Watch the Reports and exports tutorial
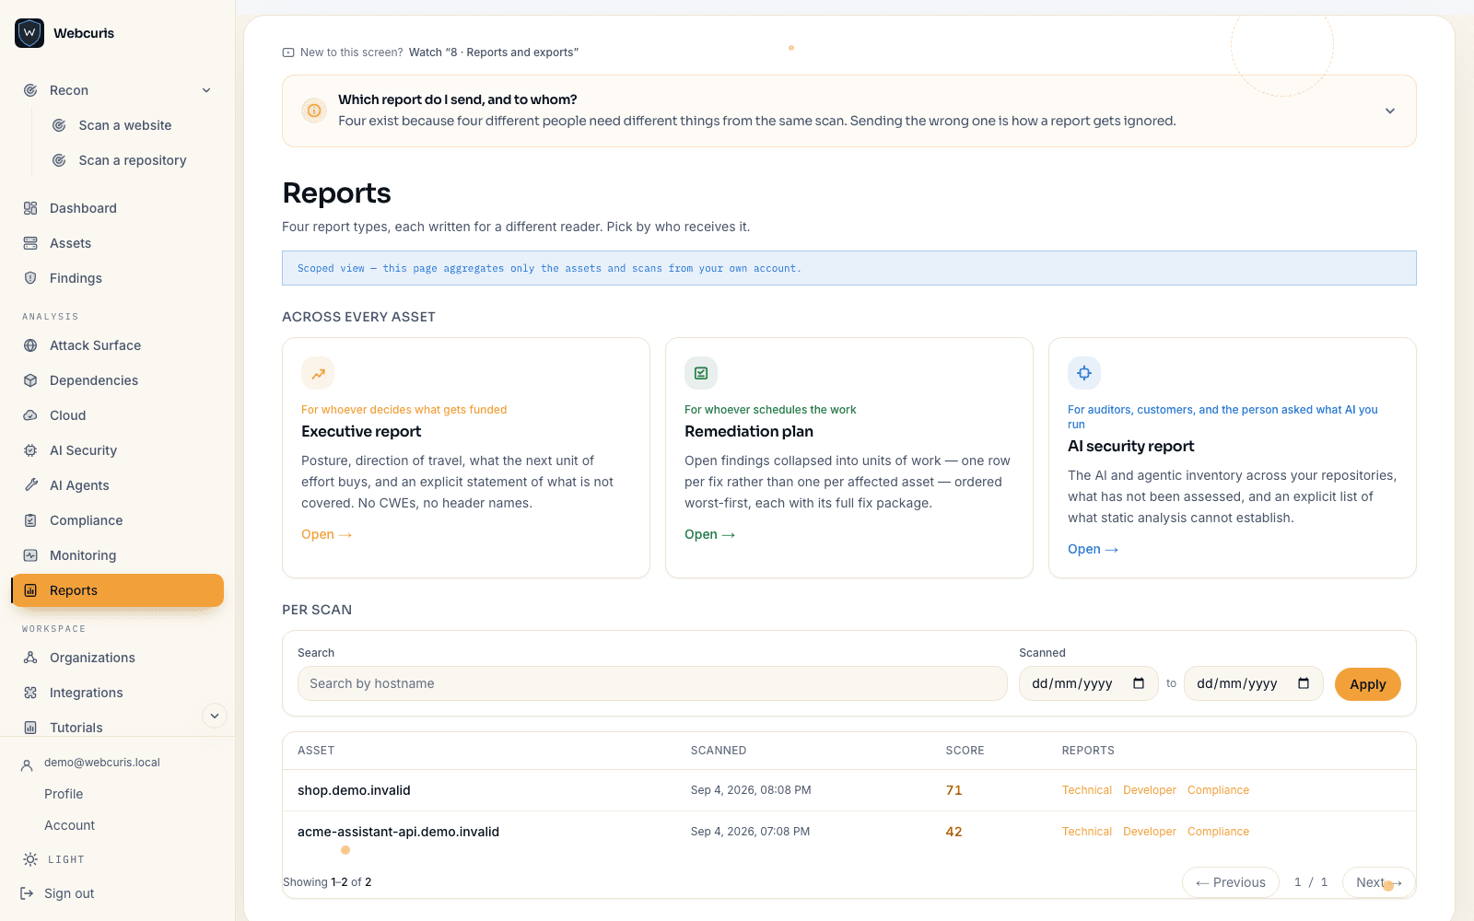The image size is (1474, 921). coord(494,52)
